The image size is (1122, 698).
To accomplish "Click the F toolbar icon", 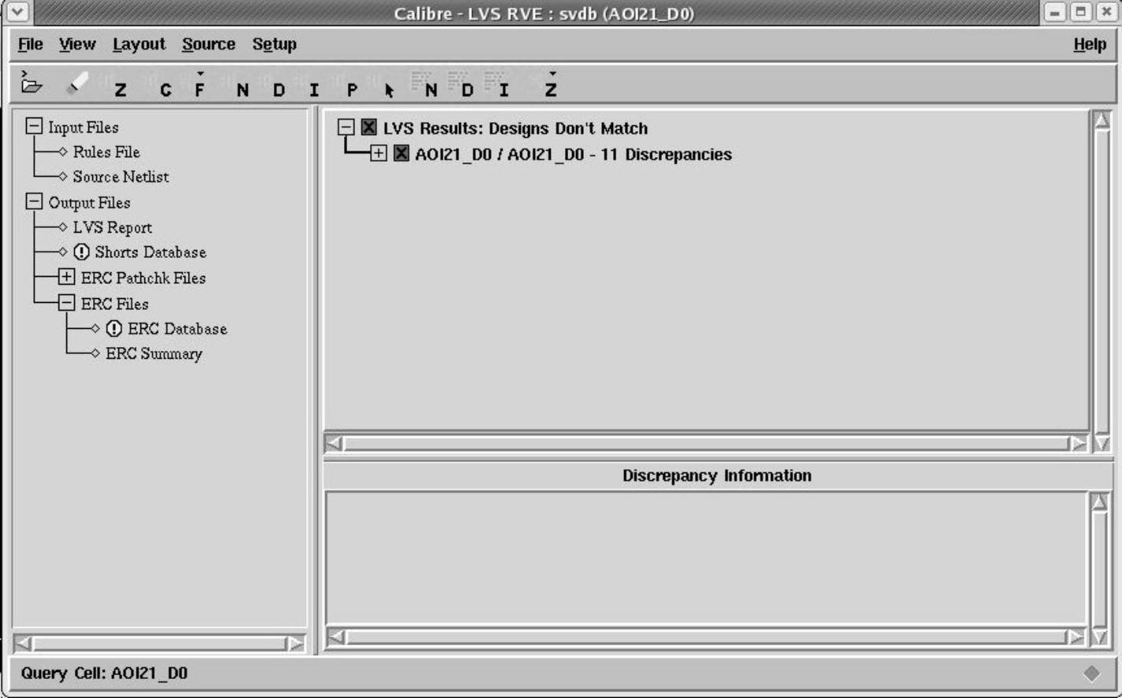I will coord(200,87).
